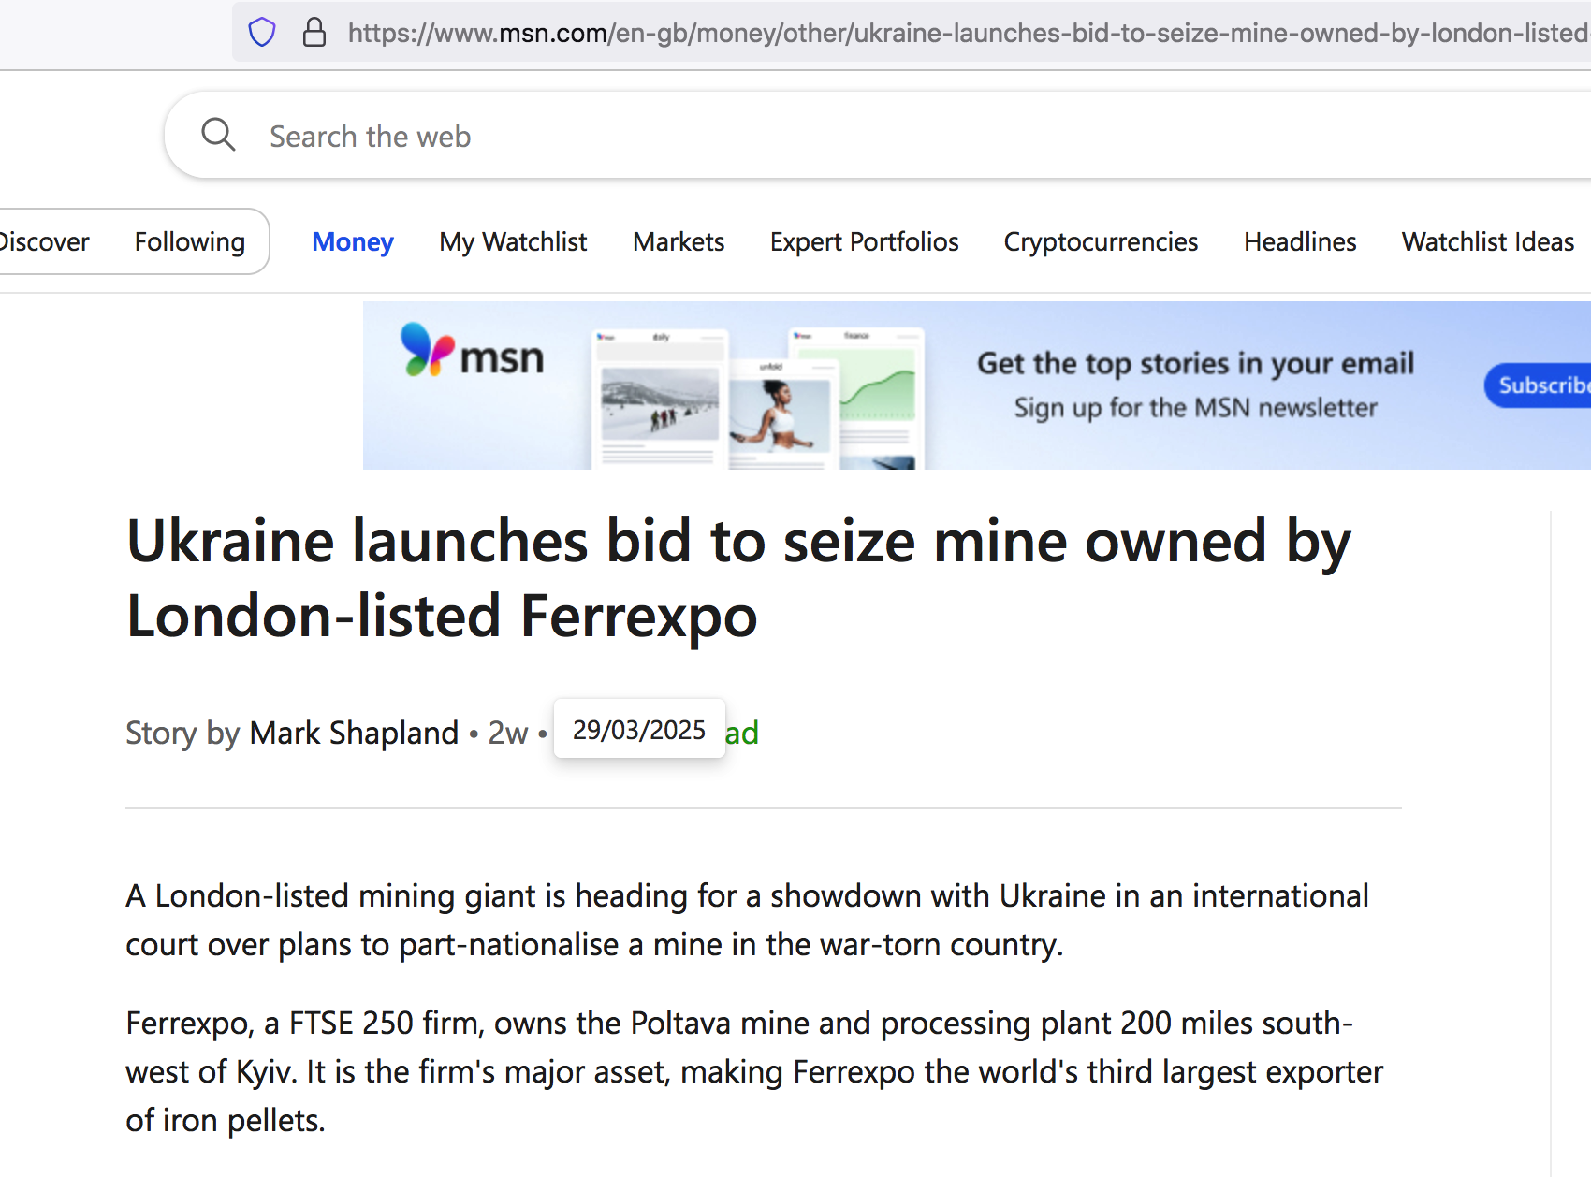Click the browser address bar URL
This screenshot has height=1177, width=1591.
pos(968,33)
